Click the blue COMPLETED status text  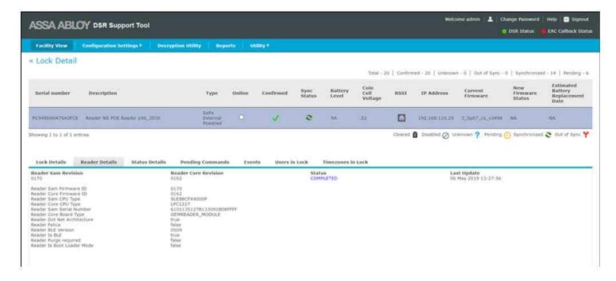(324, 178)
